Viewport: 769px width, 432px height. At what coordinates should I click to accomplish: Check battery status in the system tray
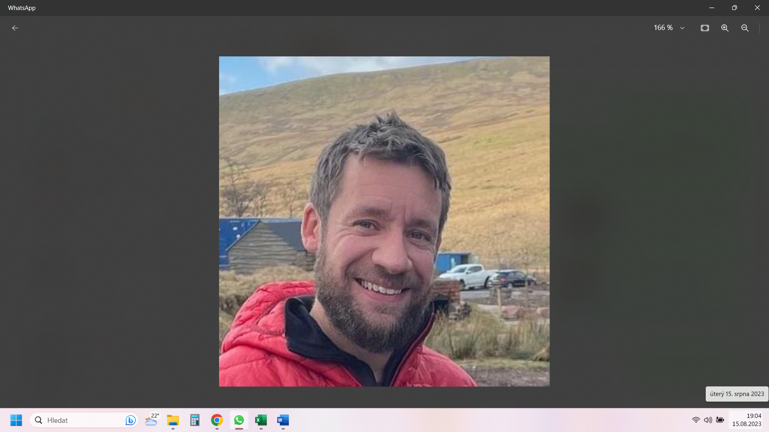point(720,420)
